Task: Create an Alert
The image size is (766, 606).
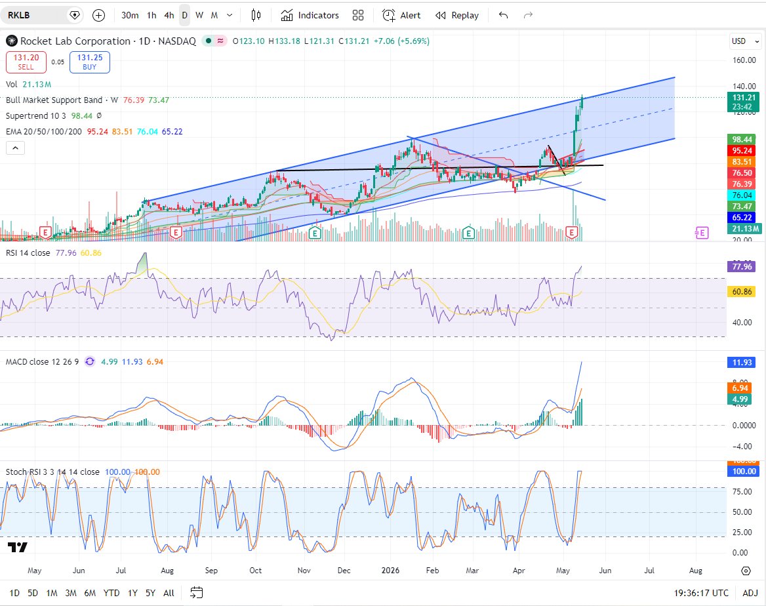Action: click(401, 15)
